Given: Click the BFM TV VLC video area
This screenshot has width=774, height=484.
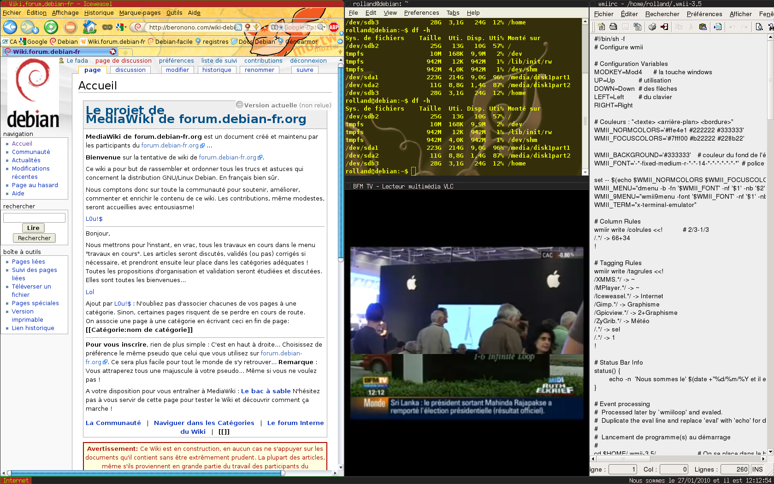Looking at the screenshot, I should point(466,333).
